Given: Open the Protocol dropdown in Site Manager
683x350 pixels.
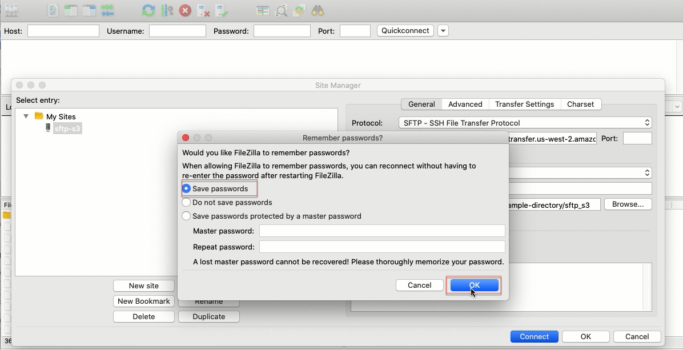Looking at the screenshot, I should (525, 123).
